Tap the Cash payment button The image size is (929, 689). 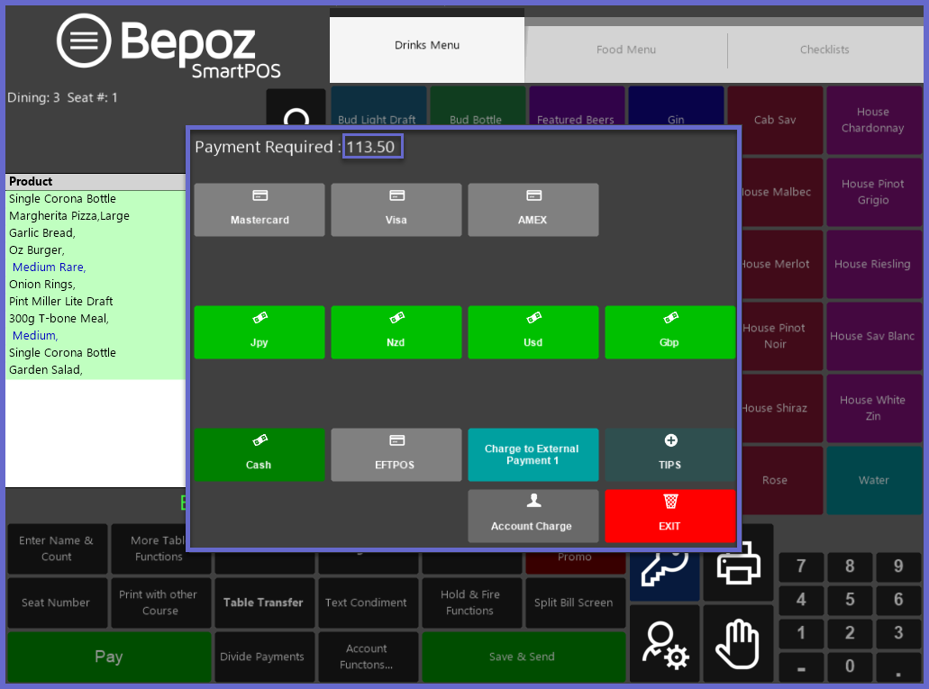tap(260, 455)
